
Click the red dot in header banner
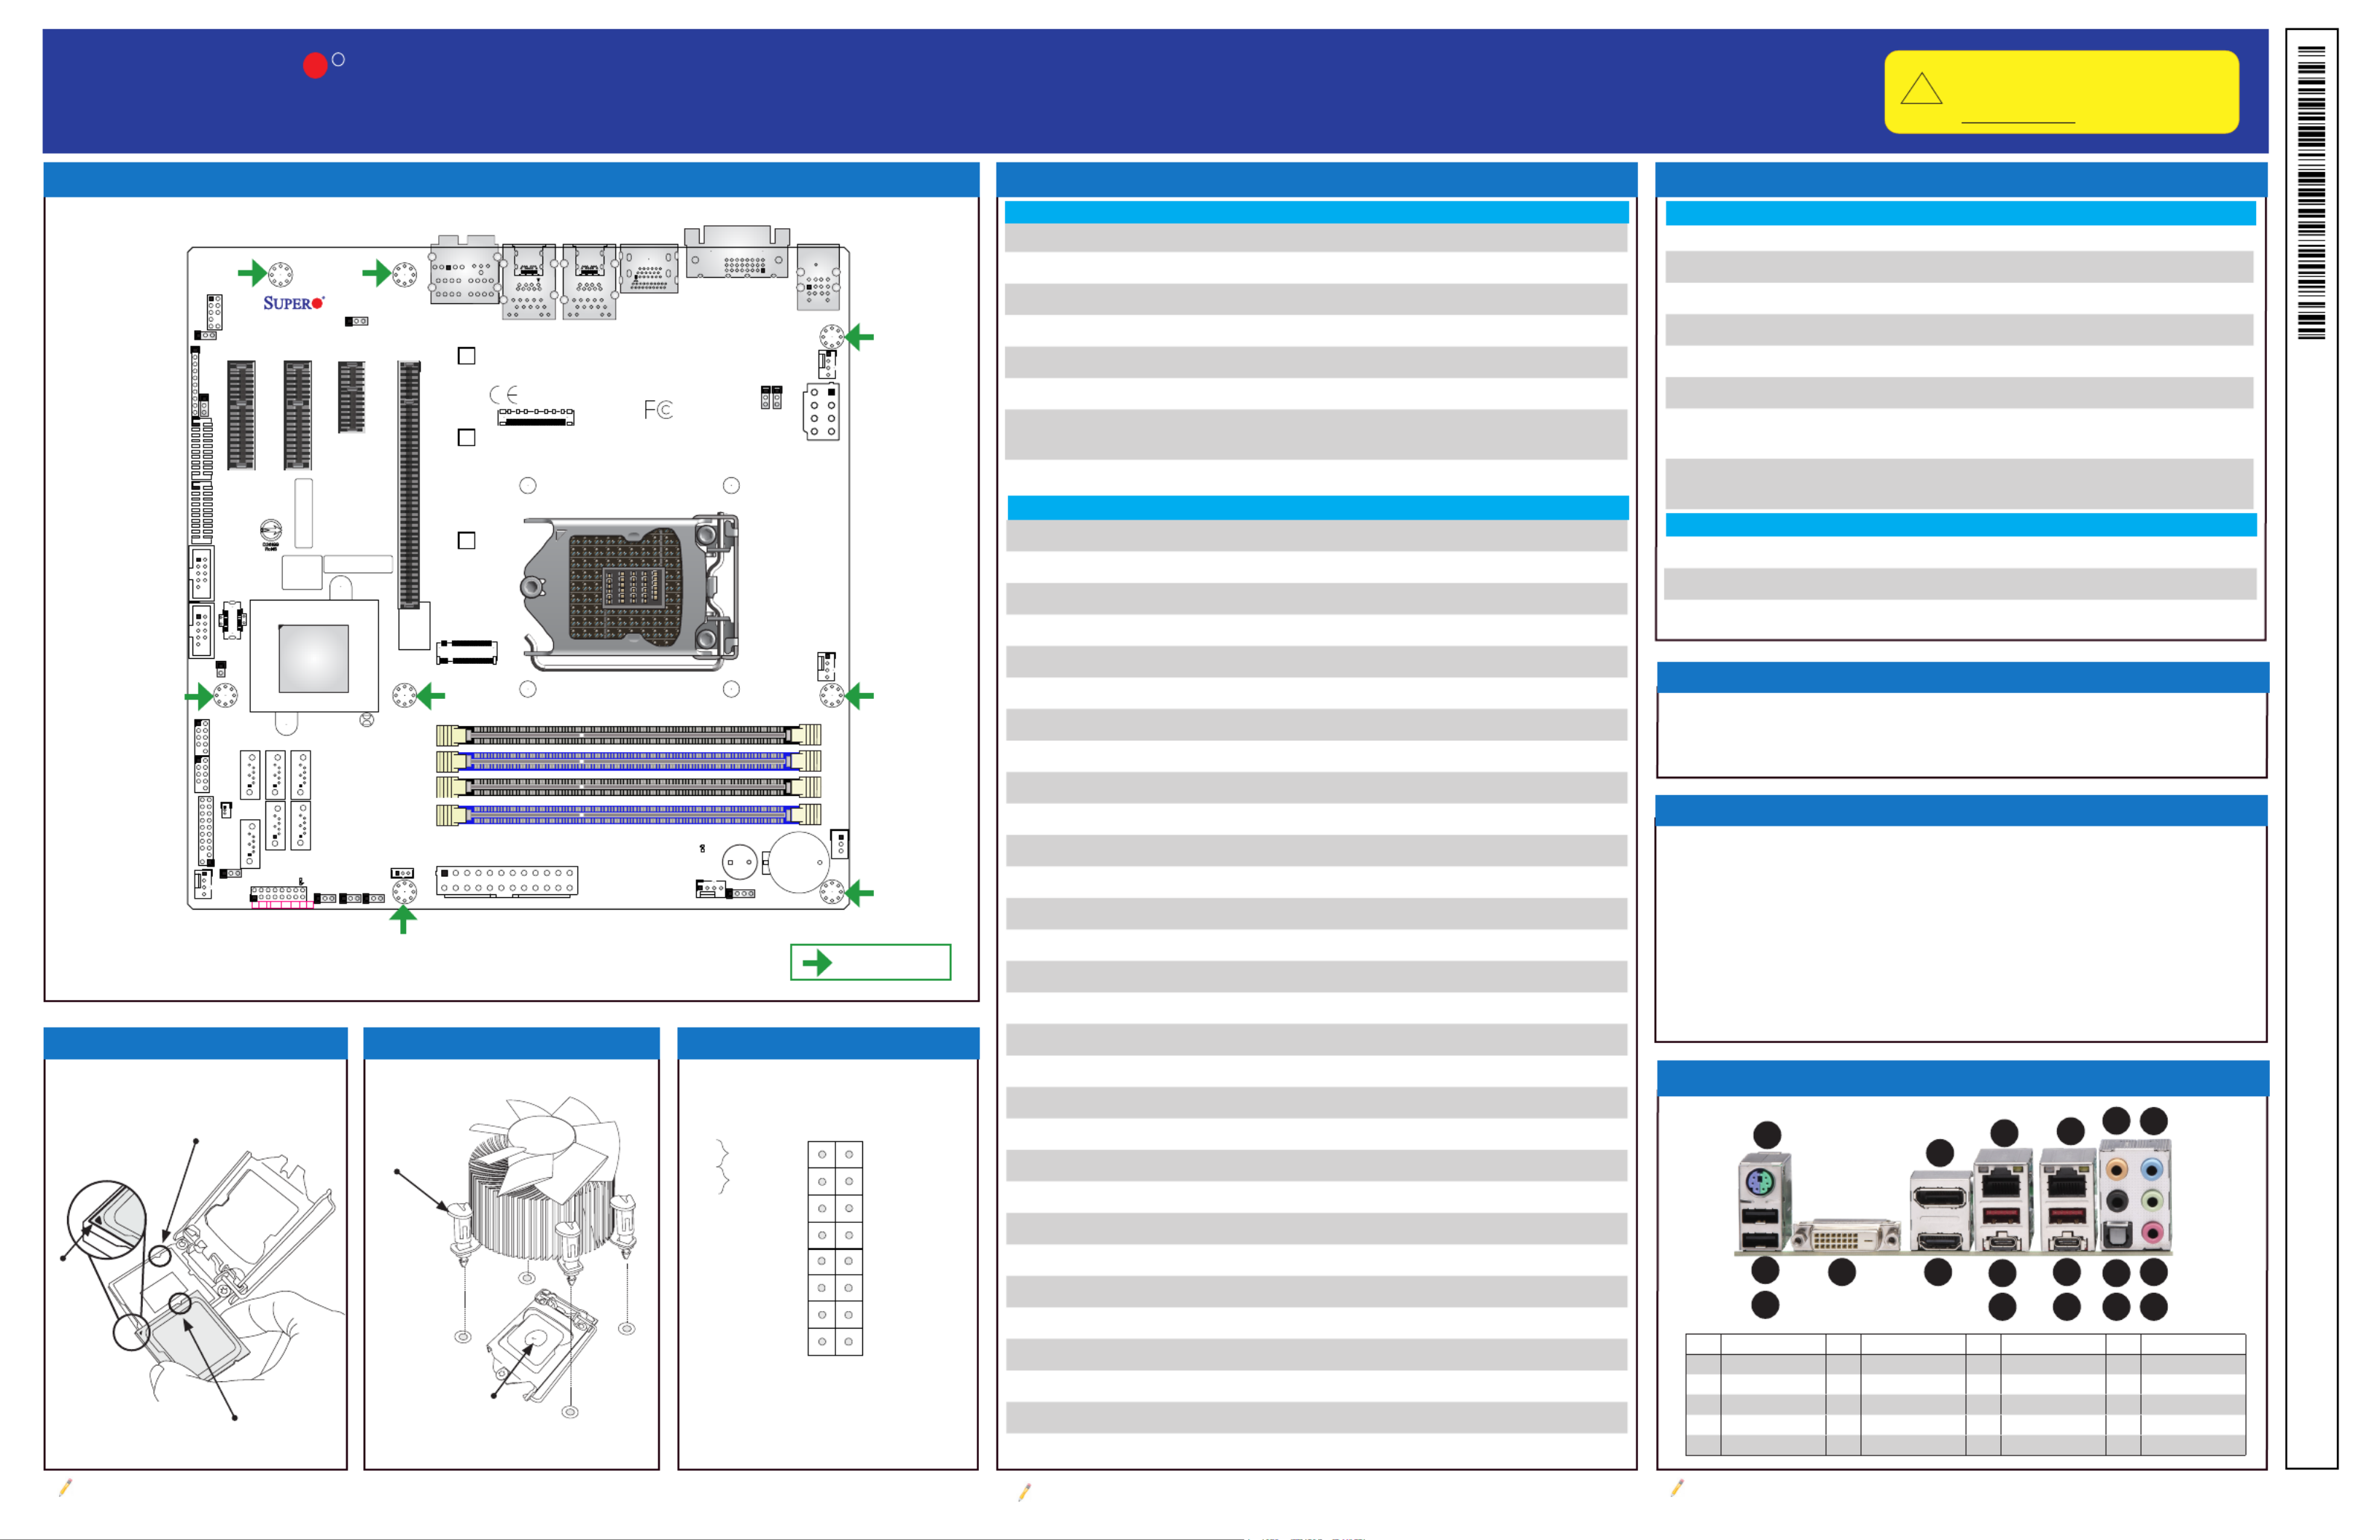coord(315,66)
